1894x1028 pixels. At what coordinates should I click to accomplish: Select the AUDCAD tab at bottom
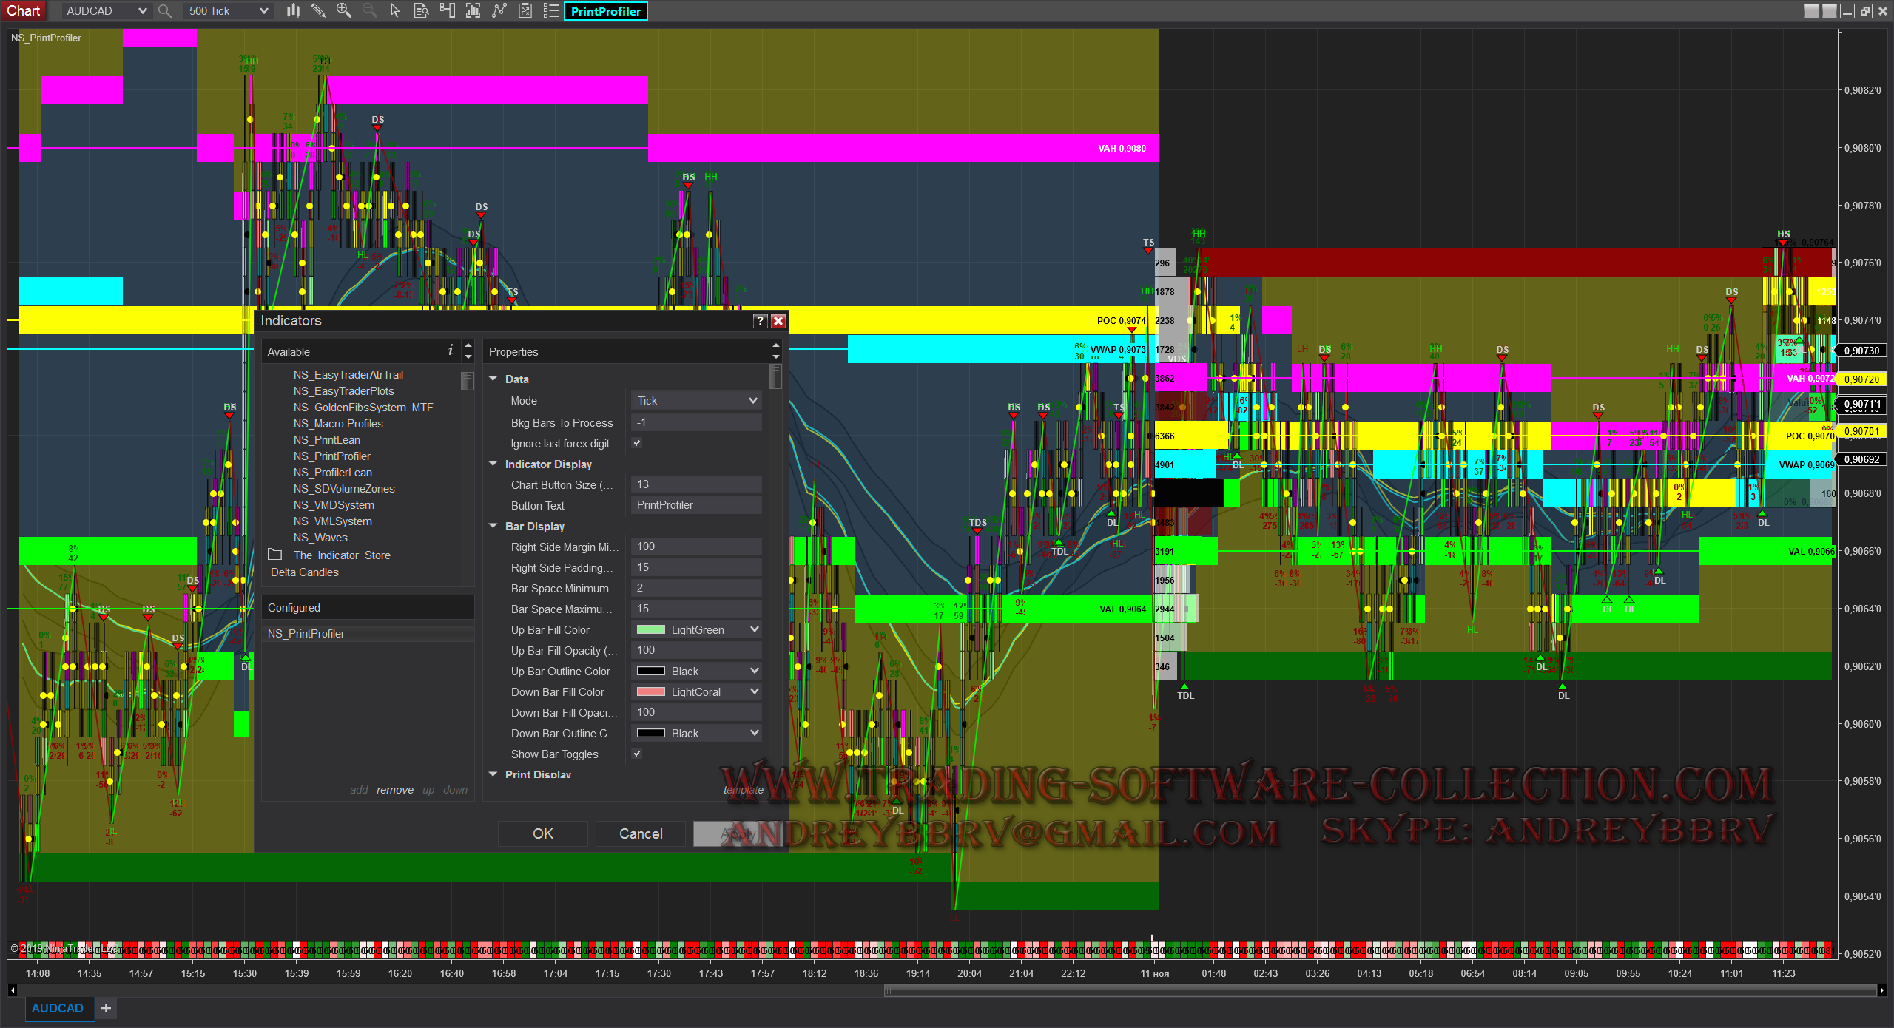point(58,1008)
